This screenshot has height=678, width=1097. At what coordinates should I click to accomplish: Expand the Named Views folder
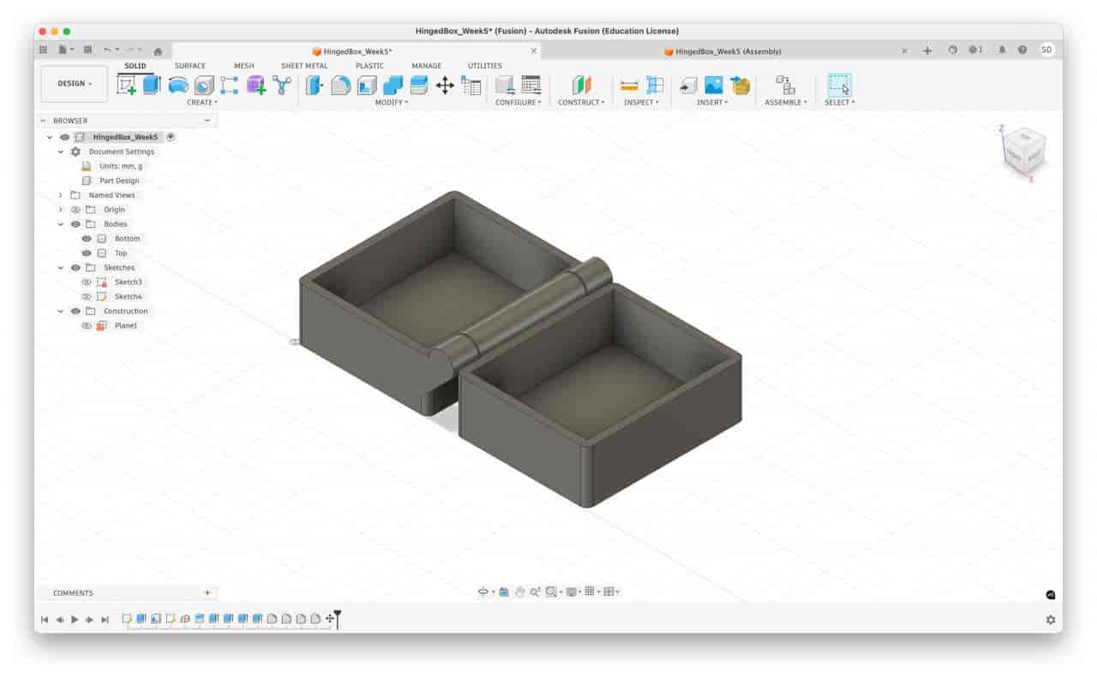(61, 195)
